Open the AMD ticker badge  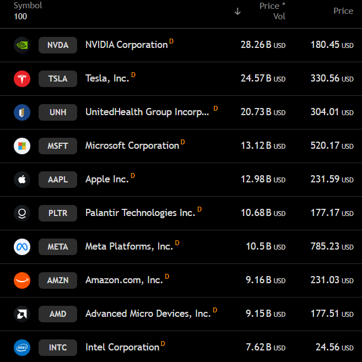point(58,314)
